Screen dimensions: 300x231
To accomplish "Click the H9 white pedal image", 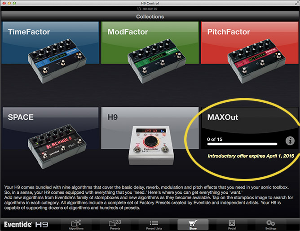I will point(151,145).
